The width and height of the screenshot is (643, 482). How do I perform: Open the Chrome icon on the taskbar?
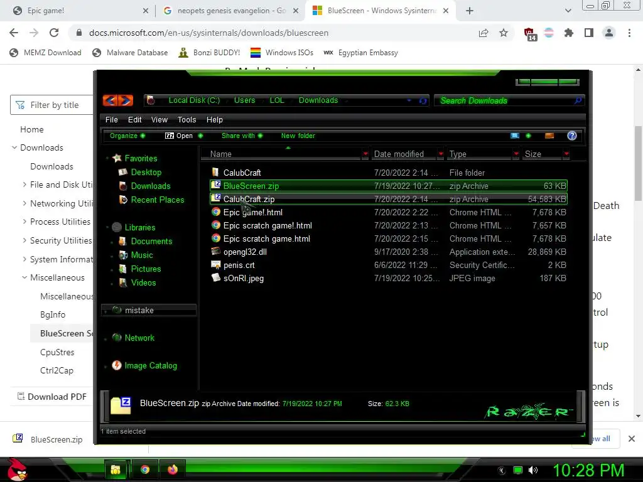145,469
